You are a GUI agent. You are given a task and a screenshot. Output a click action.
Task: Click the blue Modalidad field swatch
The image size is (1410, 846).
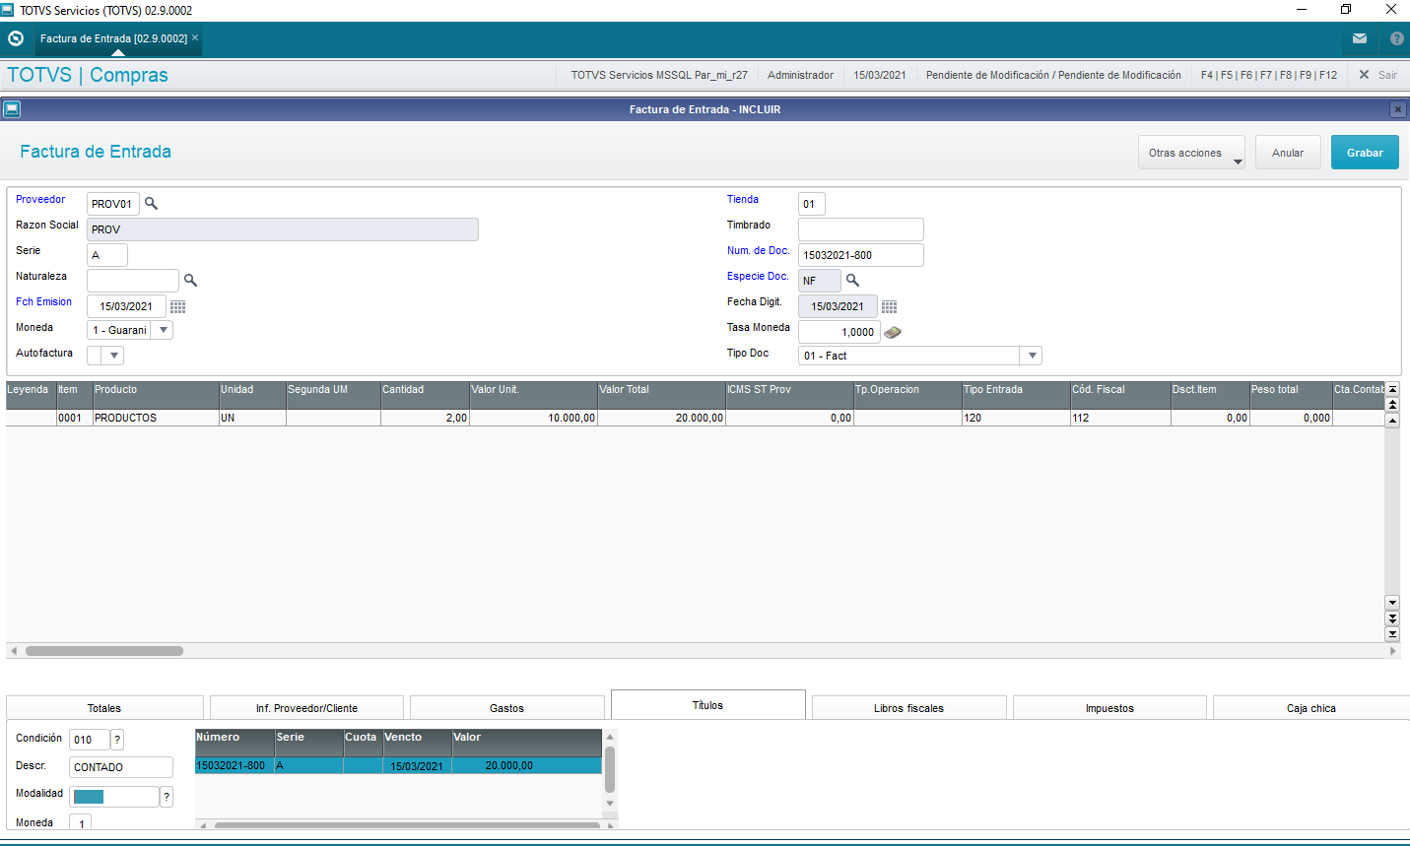click(89, 797)
